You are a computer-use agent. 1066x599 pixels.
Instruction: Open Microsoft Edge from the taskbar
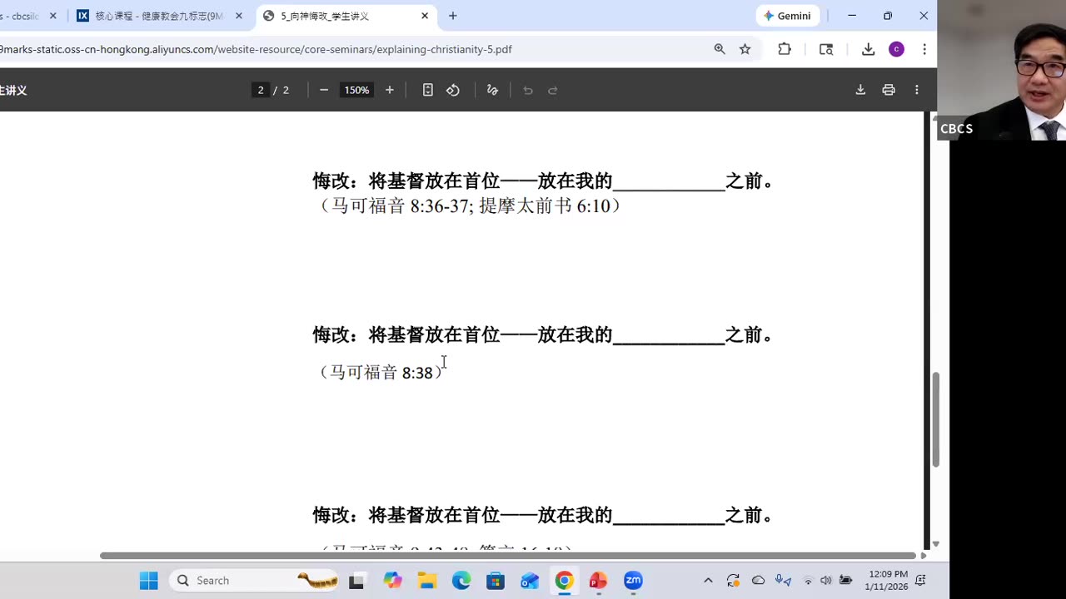click(461, 580)
